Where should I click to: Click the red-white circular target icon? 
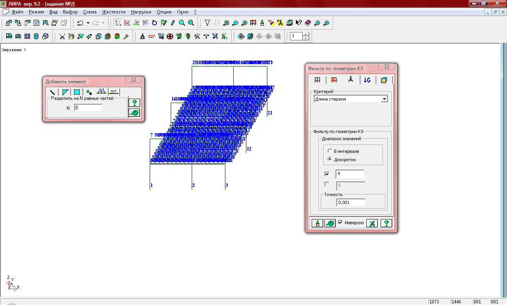(x=170, y=36)
